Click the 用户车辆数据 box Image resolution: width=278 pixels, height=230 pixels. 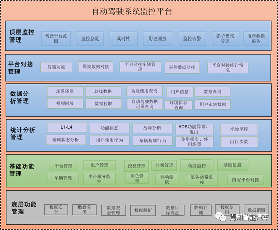[213, 104]
